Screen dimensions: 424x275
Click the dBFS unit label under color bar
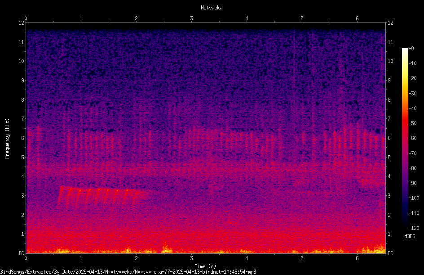(410, 236)
